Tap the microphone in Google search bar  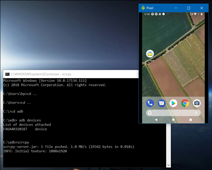coord(197,113)
